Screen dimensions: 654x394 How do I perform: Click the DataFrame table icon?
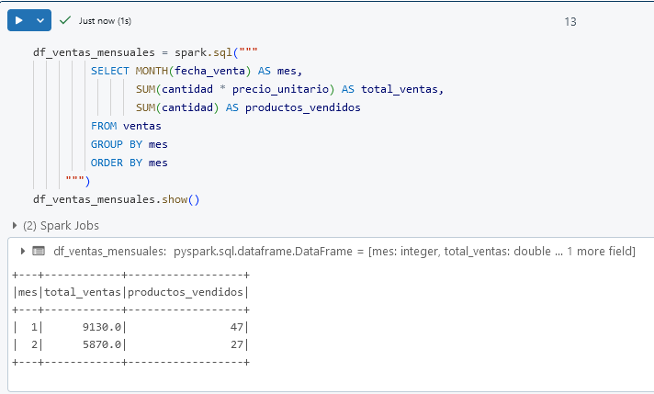coord(39,251)
